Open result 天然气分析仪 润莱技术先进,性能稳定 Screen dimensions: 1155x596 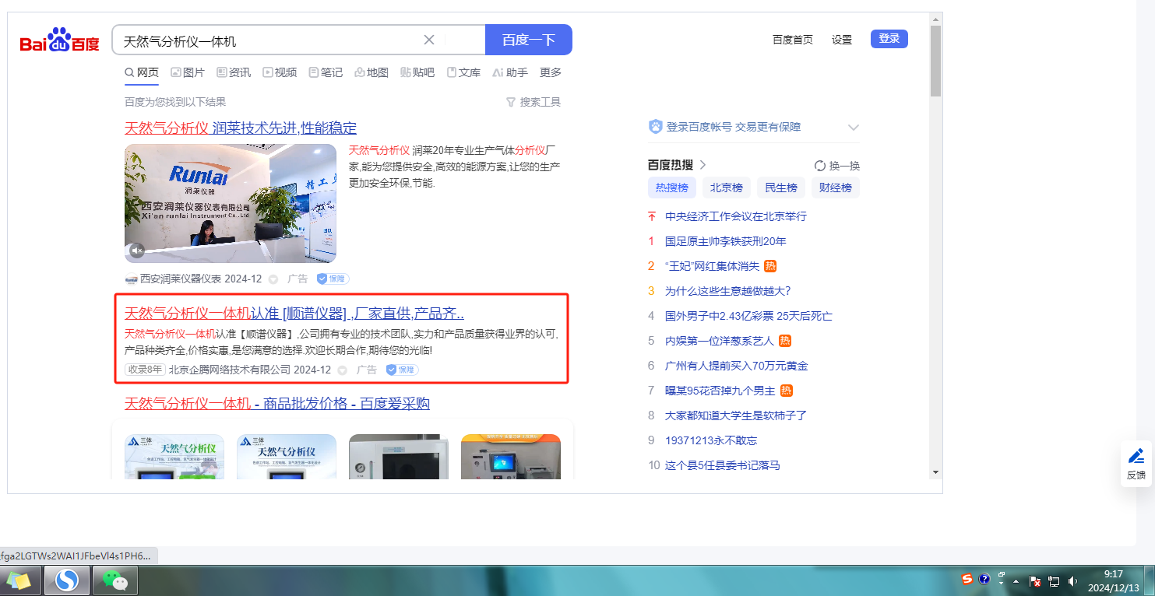point(241,128)
